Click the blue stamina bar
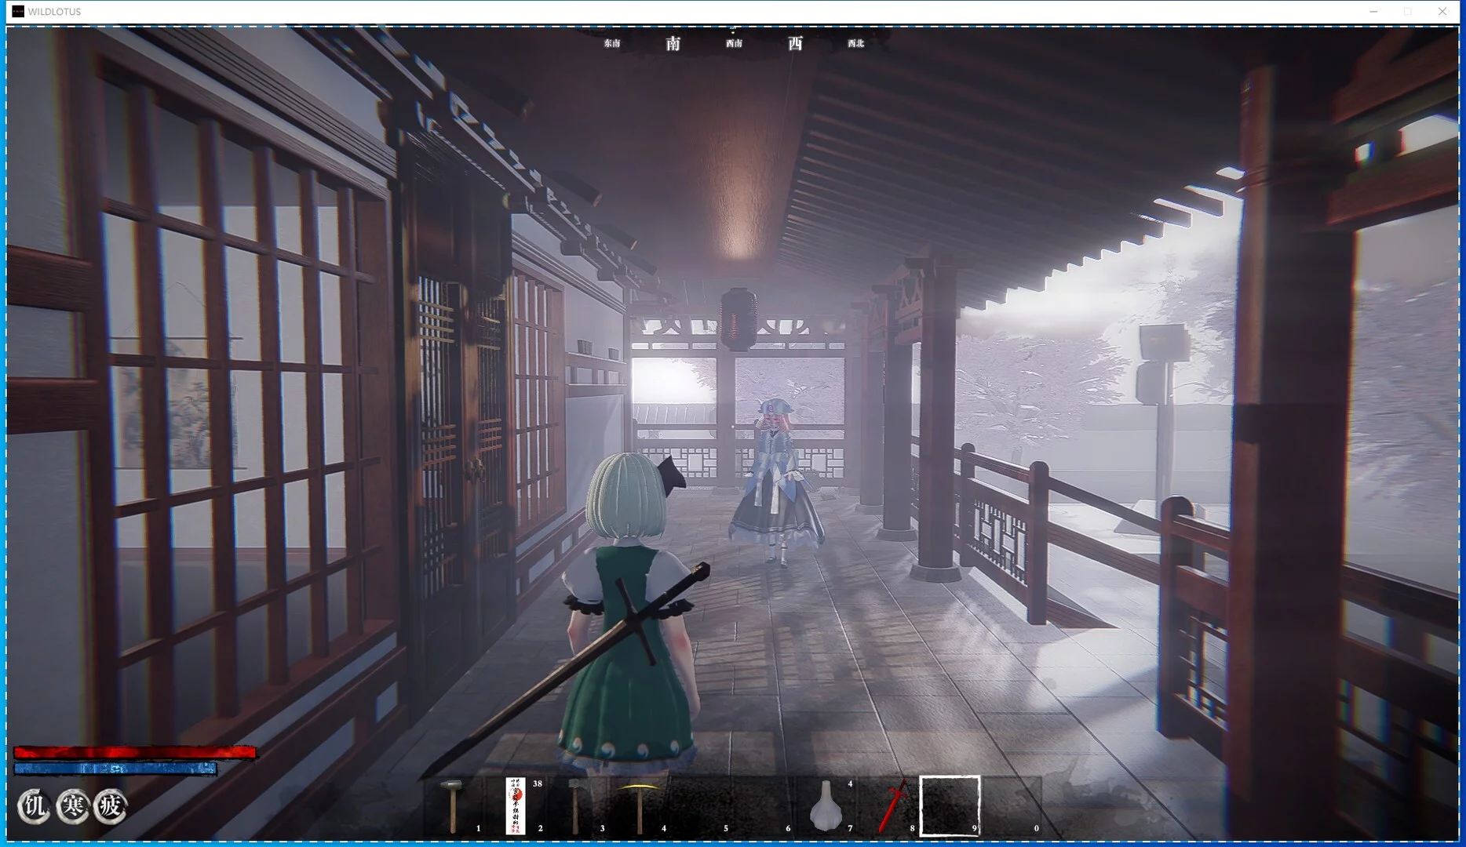 (x=115, y=769)
